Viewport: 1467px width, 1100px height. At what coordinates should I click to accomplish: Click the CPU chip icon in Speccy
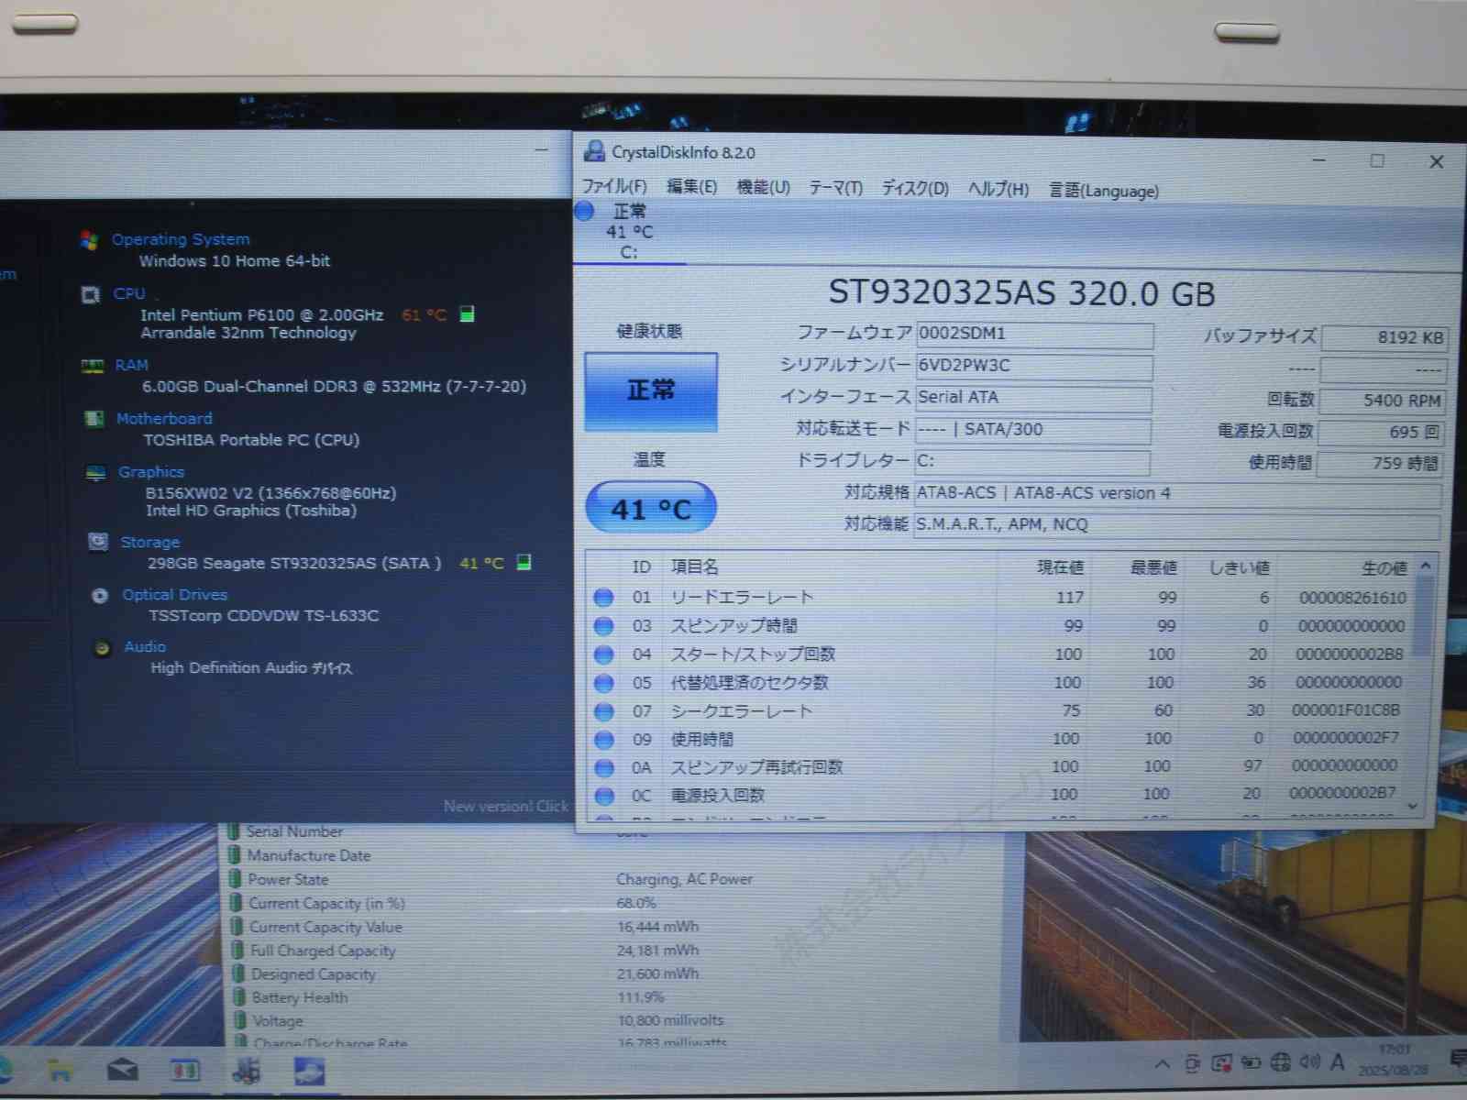91,294
